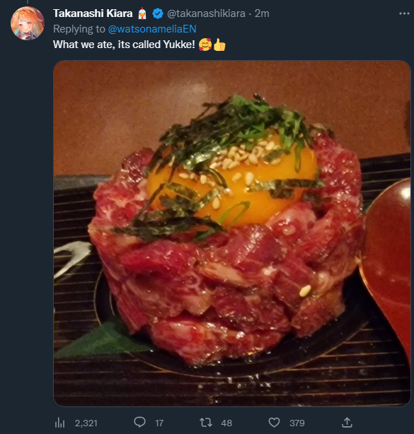Click the 2m timestamp
This screenshot has width=414, height=434.
pos(262,13)
